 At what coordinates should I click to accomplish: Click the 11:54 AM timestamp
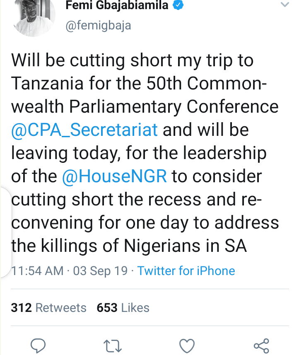click(x=37, y=271)
